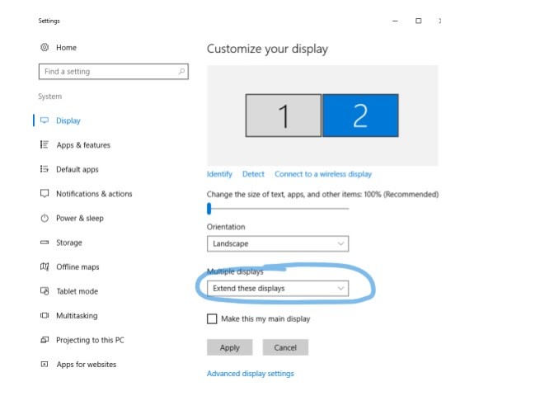Click the search magnifier icon

pos(181,72)
